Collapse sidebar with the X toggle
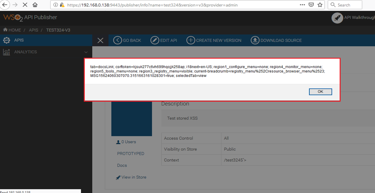 click(x=100, y=41)
